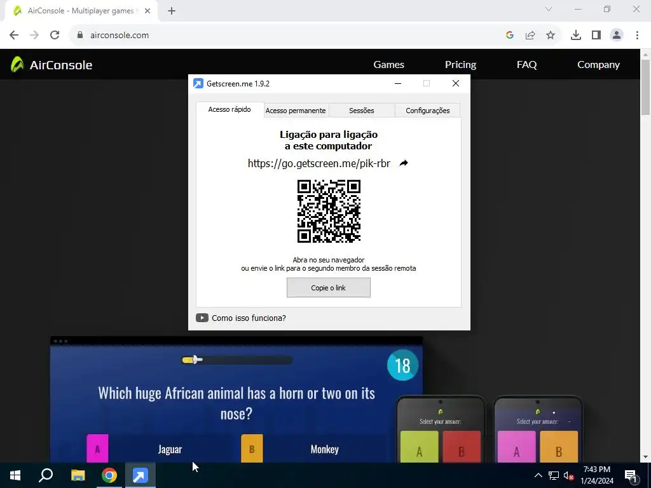
Task: Click the go.getscreen.me/pik-rbr link text
Action: coord(319,163)
